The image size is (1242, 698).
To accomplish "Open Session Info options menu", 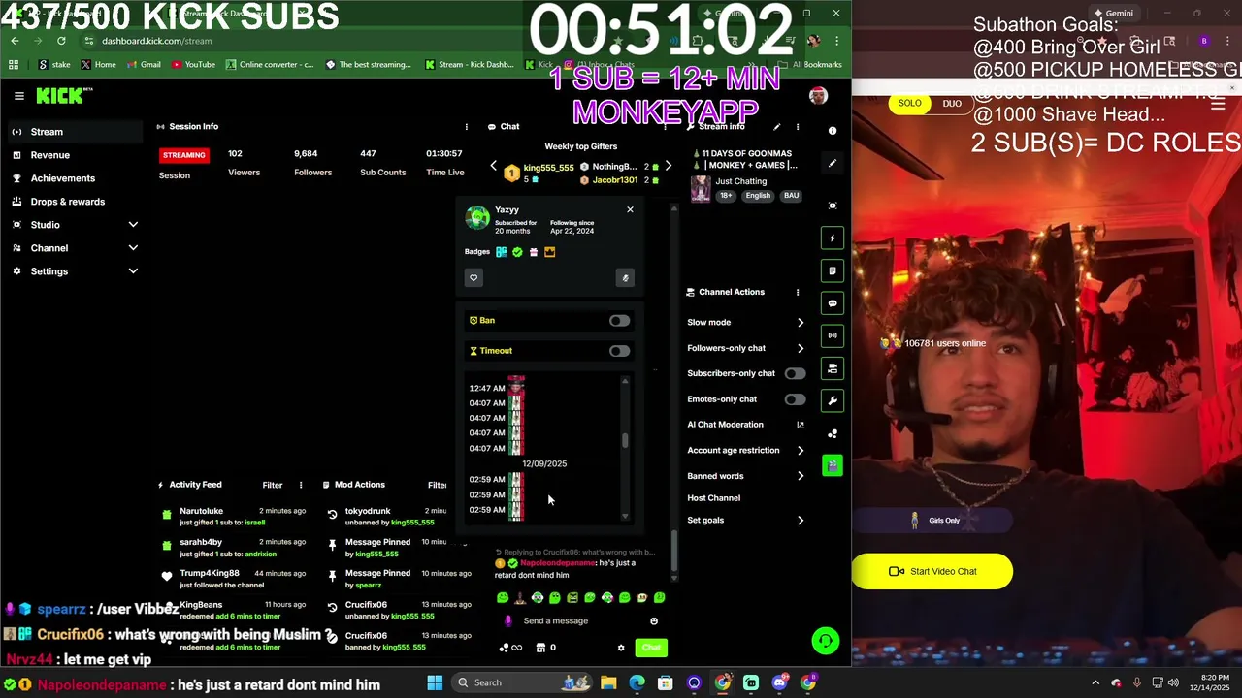I will pyautogui.click(x=466, y=127).
